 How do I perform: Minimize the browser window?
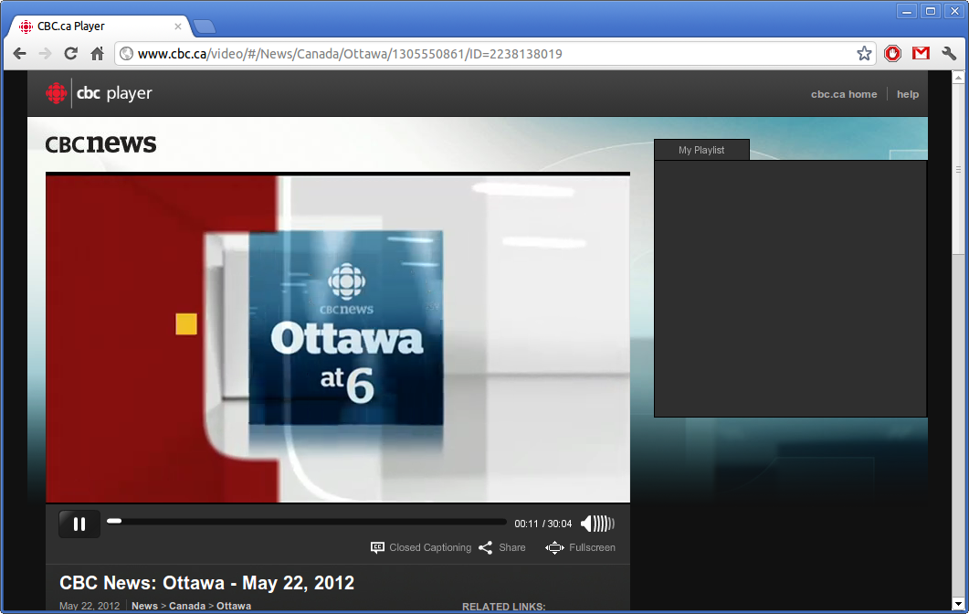[x=907, y=11]
